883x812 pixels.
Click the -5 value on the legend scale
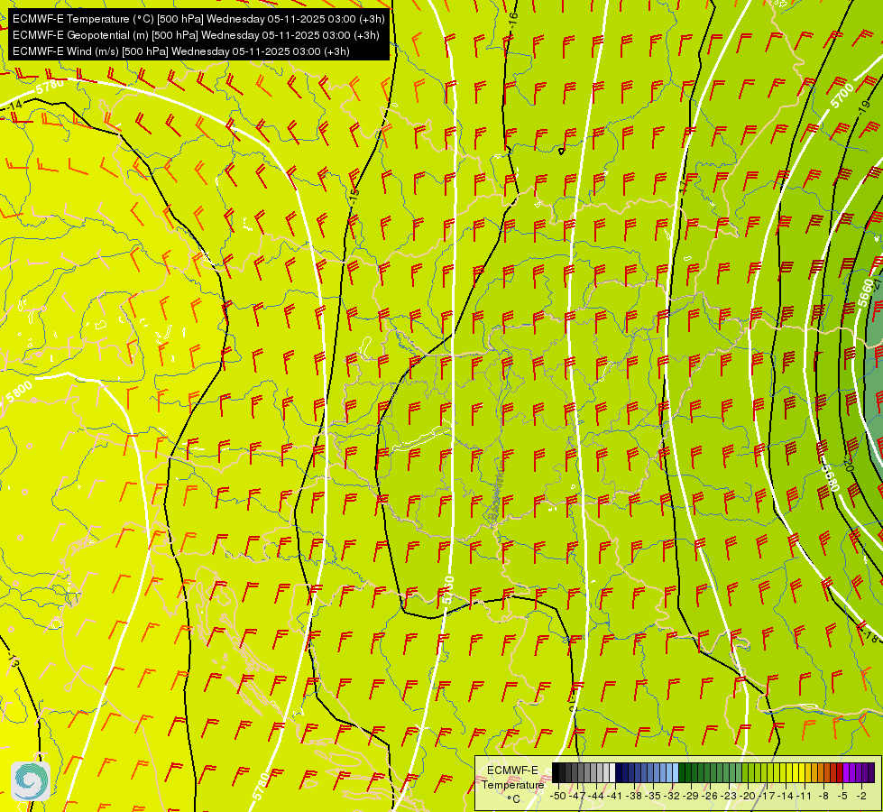tap(842, 796)
